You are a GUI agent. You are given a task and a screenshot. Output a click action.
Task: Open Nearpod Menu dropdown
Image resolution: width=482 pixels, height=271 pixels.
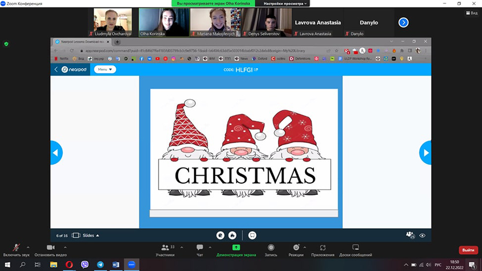coord(105,70)
